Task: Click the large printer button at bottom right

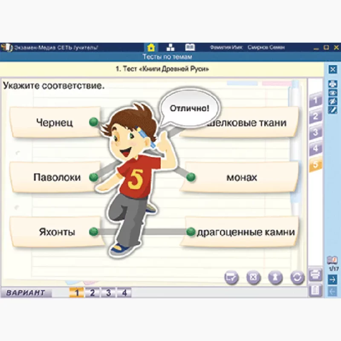Action: (315, 275)
